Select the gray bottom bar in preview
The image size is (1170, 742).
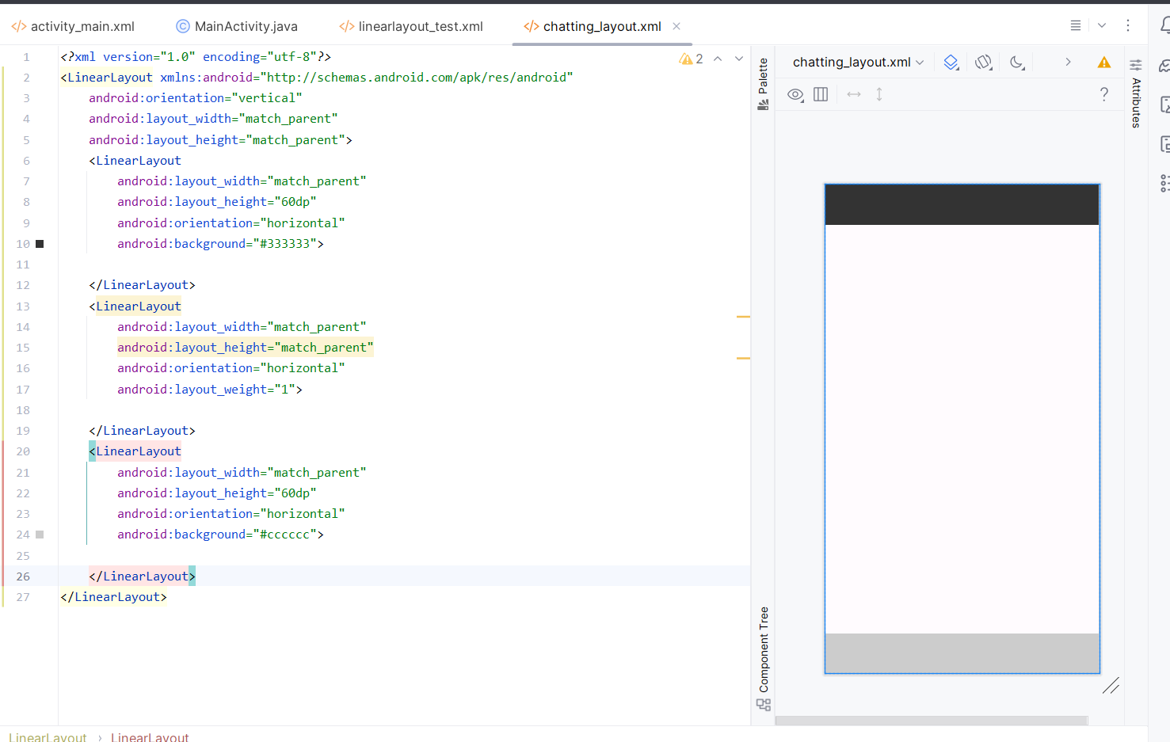coord(962,653)
